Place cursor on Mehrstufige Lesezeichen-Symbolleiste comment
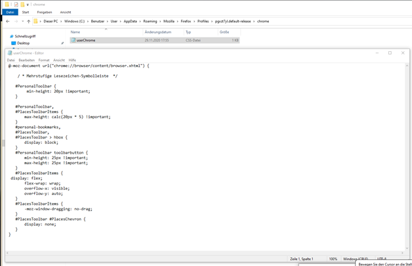Image resolution: width=412 pixels, height=266 pixels. 68,76
